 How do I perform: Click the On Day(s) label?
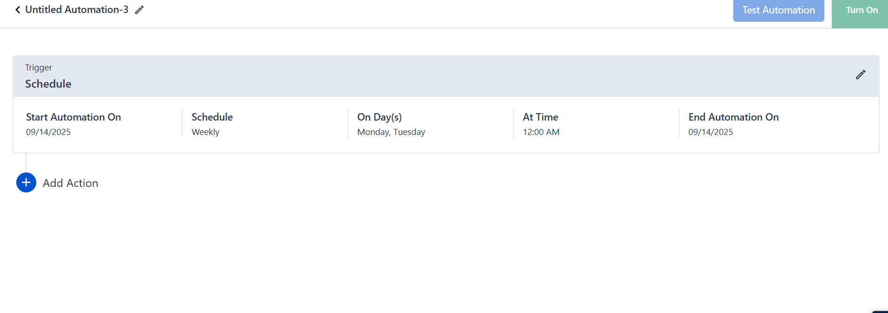tap(379, 117)
